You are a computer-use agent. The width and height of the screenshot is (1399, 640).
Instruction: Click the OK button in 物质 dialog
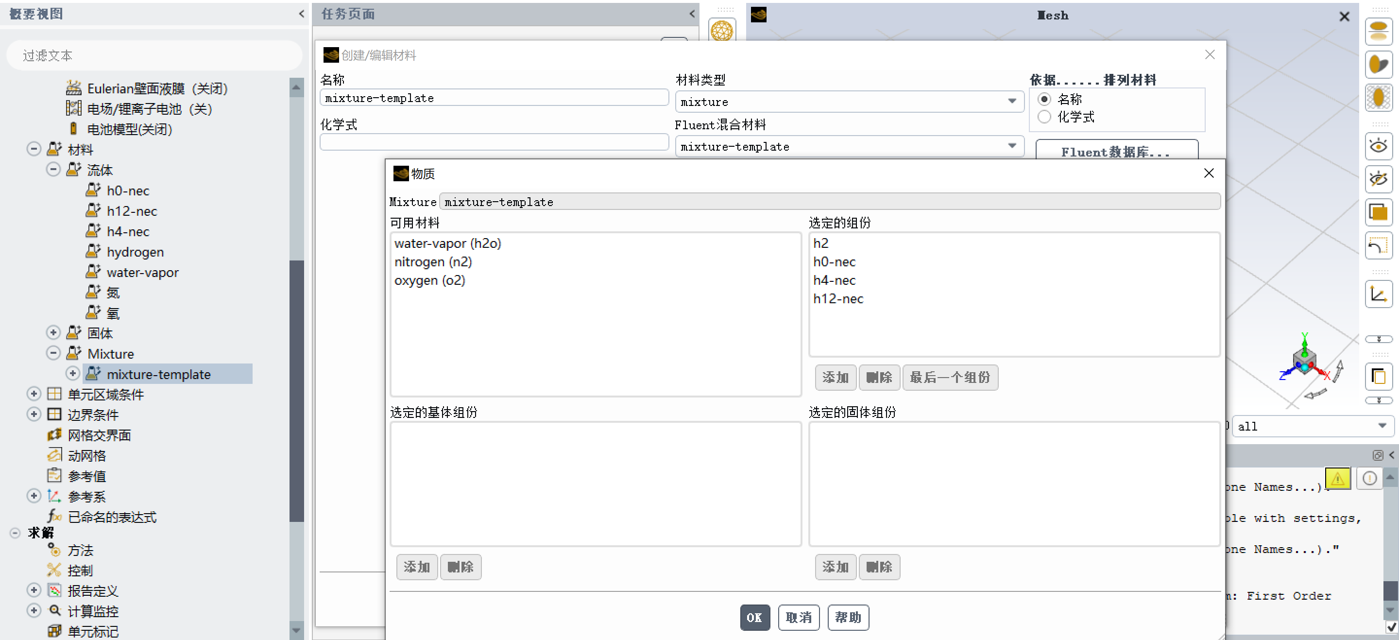pos(754,617)
